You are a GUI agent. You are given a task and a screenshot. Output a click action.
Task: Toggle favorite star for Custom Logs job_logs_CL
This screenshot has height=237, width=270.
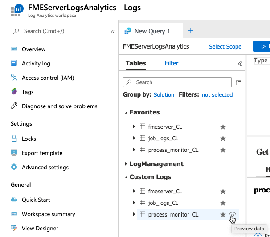point(223,203)
